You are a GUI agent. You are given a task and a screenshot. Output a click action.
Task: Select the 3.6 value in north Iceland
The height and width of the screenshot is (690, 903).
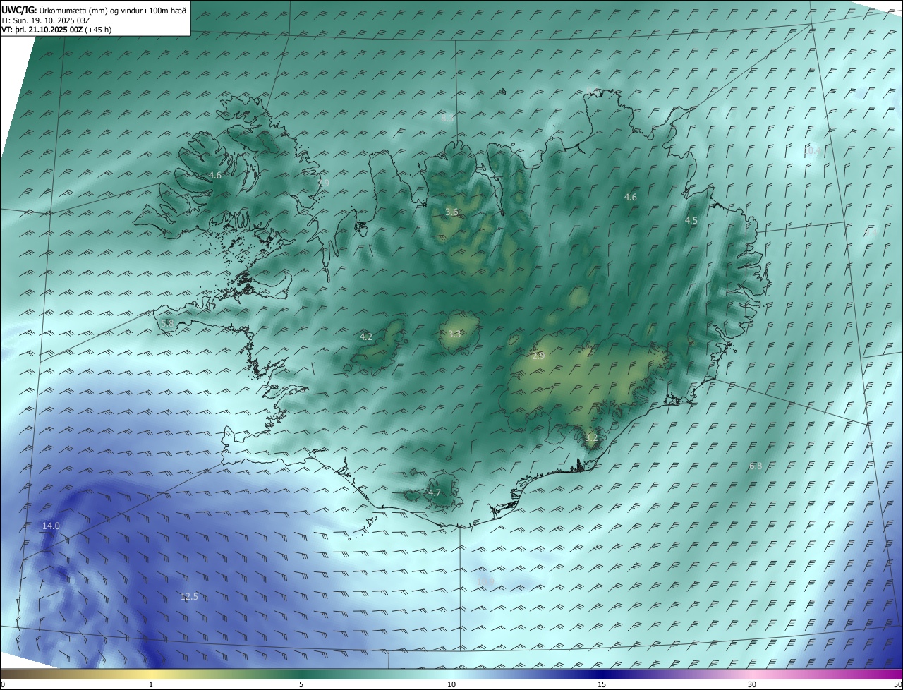[452, 212]
